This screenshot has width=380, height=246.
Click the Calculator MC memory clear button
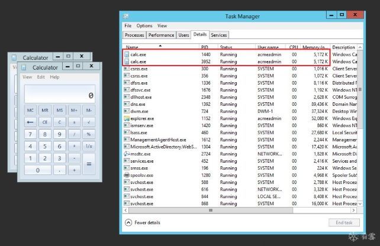click(30, 110)
